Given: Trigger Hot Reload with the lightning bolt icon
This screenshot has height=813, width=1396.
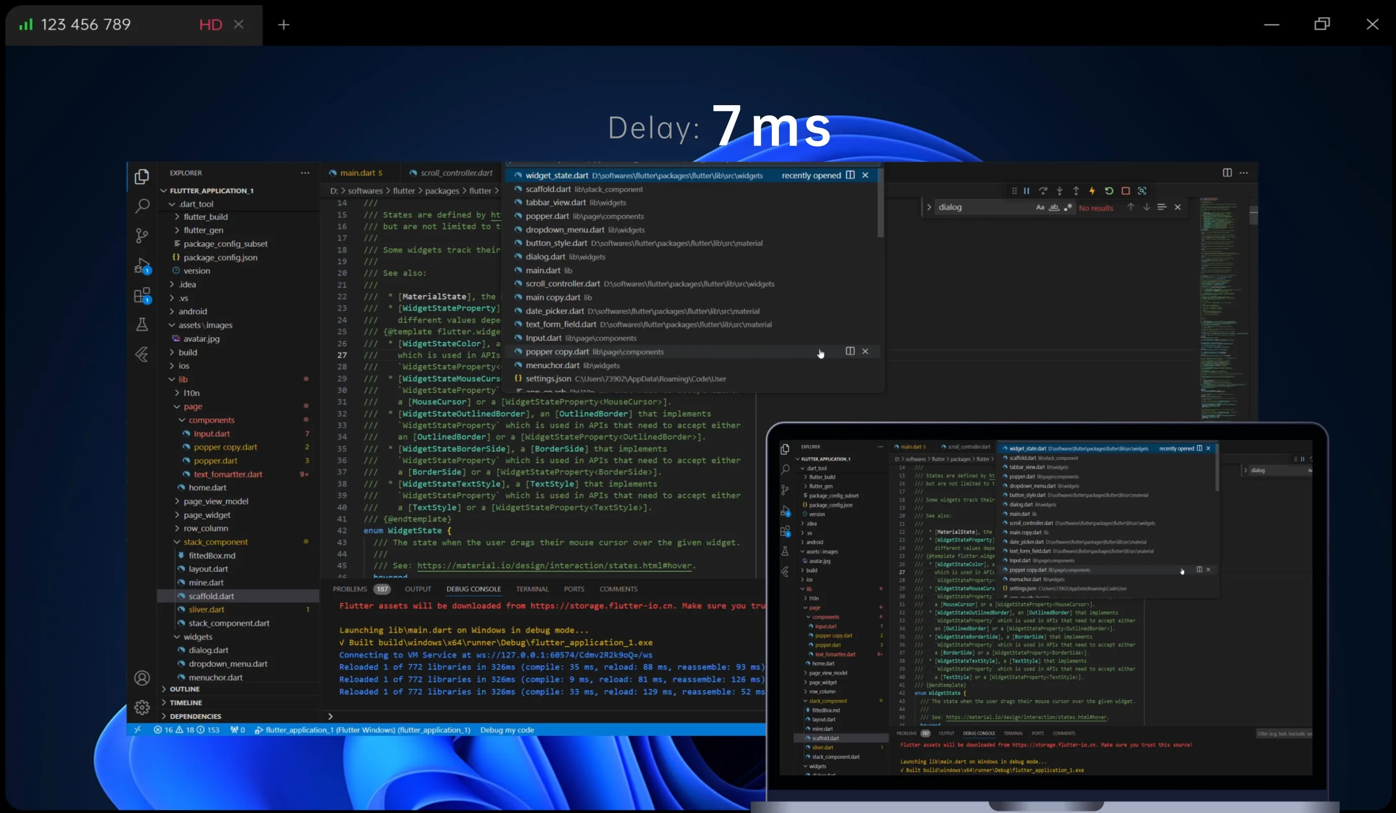Looking at the screenshot, I should (x=1092, y=191).
